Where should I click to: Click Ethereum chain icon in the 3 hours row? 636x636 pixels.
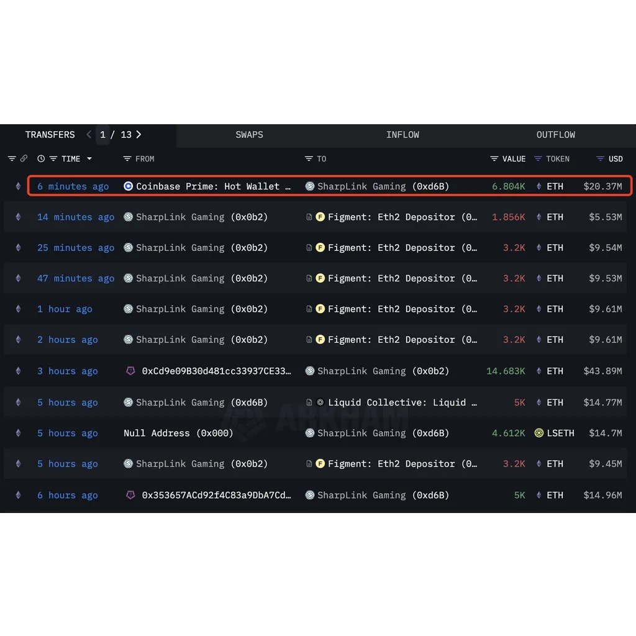tap(18, 371)
